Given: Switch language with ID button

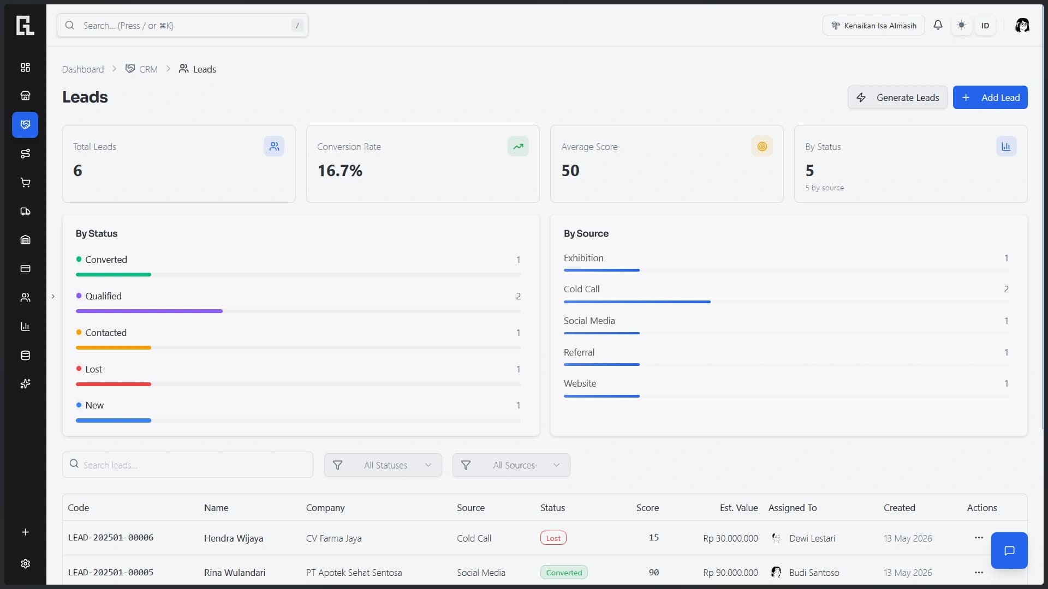Looking at the screenshot, I should (x=985, y=25).
